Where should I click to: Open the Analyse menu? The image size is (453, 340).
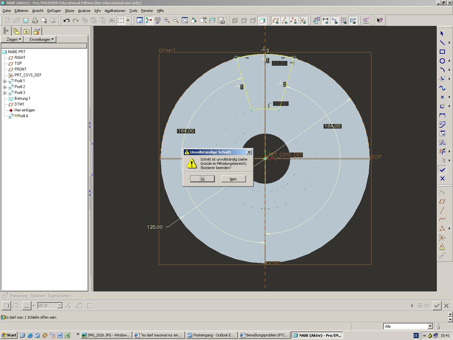pos(84,11)
